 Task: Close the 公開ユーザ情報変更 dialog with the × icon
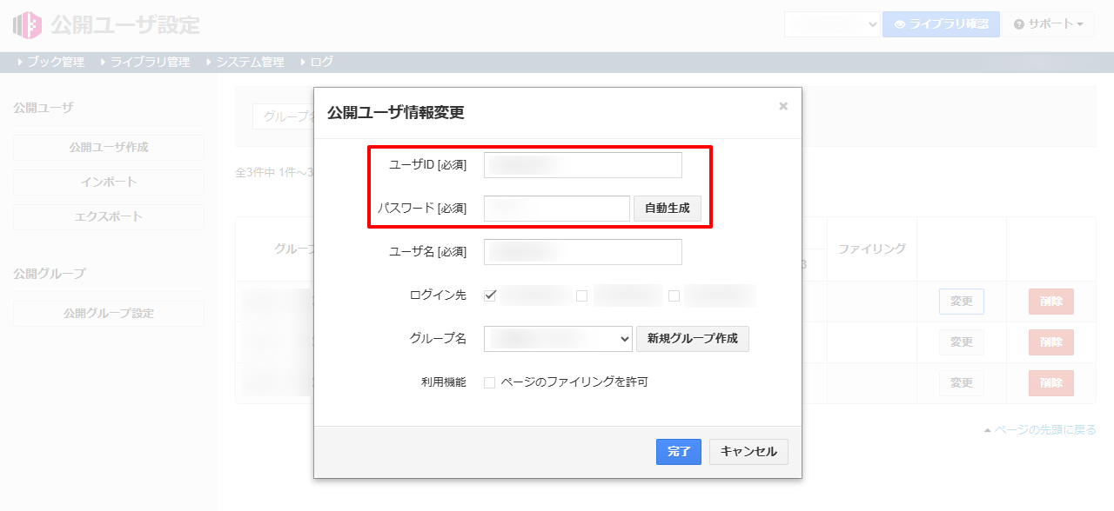[782, 105]
